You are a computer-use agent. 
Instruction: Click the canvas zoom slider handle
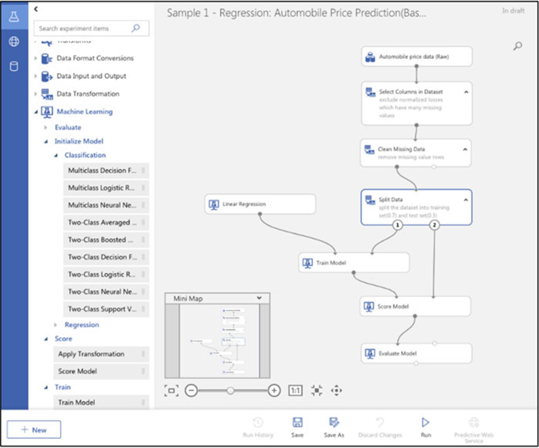click(x=230, y=391)
